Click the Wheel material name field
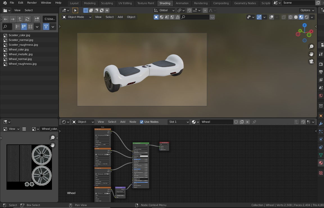The width and height of the screenshot is (324, 208). click(217, 122)
